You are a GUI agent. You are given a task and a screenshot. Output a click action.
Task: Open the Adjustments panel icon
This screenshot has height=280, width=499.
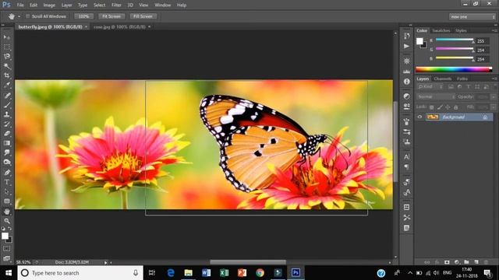pos(407,96)
